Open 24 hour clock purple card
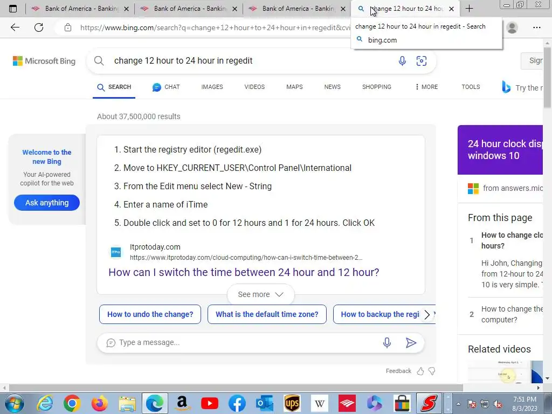This screenshot has width=552, height=414. [500, 150]
